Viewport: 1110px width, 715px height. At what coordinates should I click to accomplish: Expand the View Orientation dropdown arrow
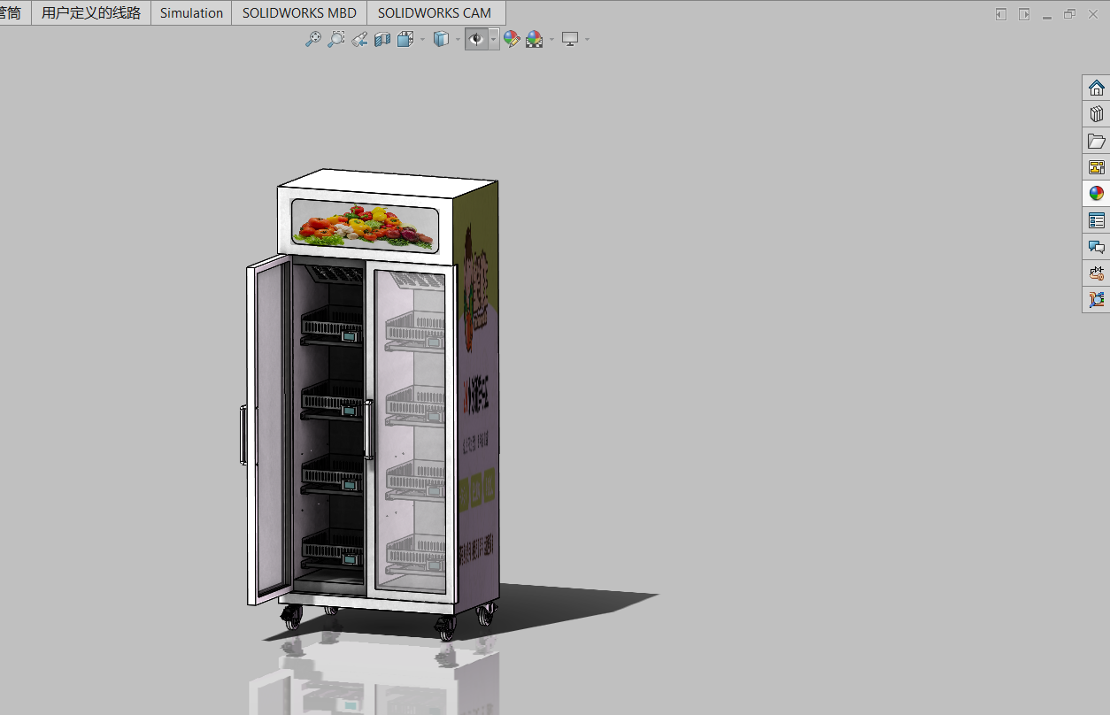tap(422, 39)
